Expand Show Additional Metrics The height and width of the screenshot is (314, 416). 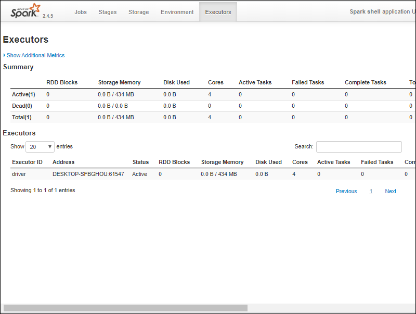pyautogui.click(x=35, y=55)
